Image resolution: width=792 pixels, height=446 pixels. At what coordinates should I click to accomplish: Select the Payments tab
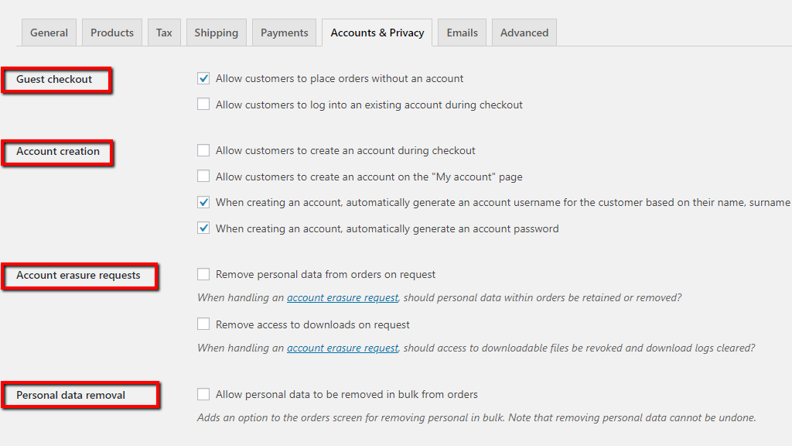tap(284, 33)
